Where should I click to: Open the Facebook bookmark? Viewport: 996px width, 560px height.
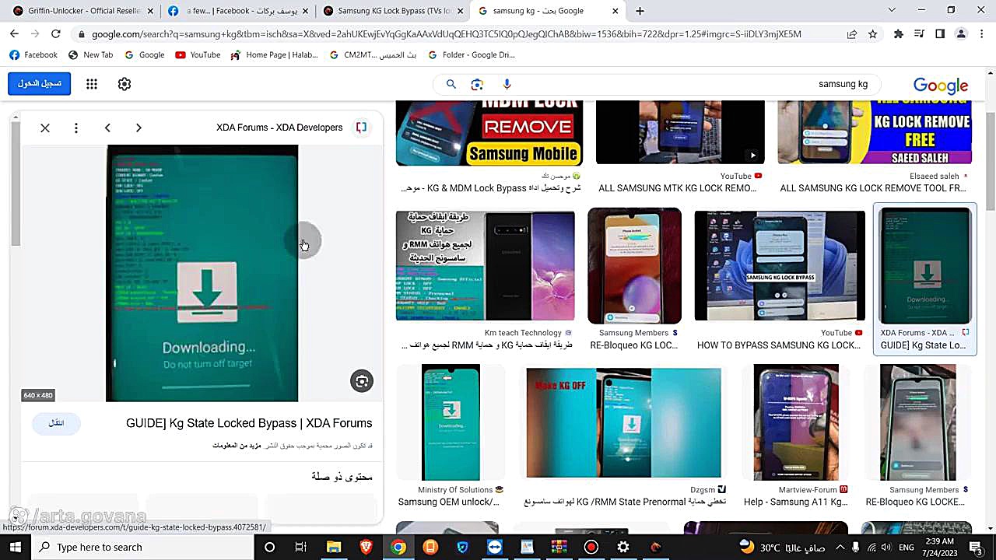click(33, 55)
